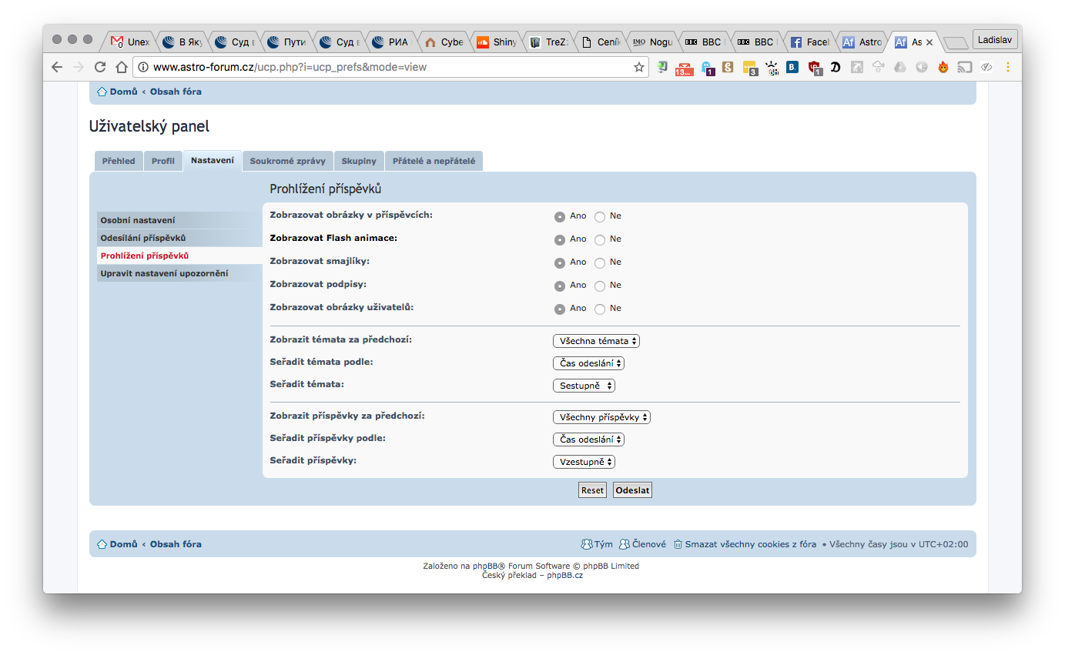This screenshot has width=1065, height=655.
Task: Open the Všechna témata dropdown
Action: point(596,340)
